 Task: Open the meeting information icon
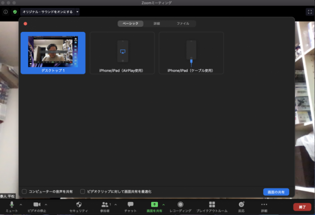[5, 12]
